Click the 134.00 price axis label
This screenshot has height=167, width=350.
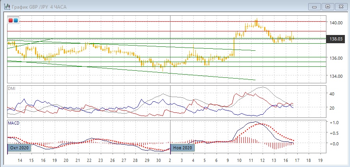(x=336, y=76)
